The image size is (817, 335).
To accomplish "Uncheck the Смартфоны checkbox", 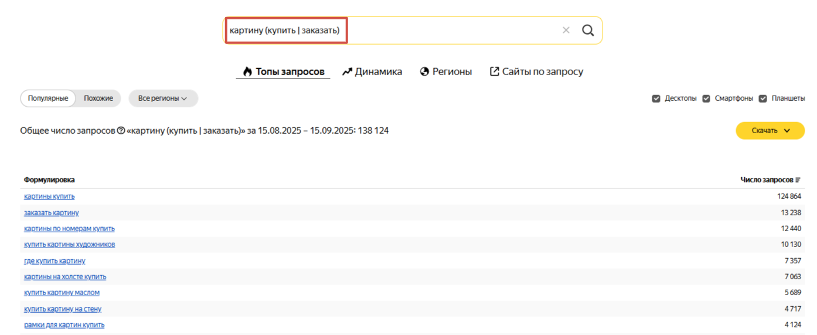I will 706,99.
